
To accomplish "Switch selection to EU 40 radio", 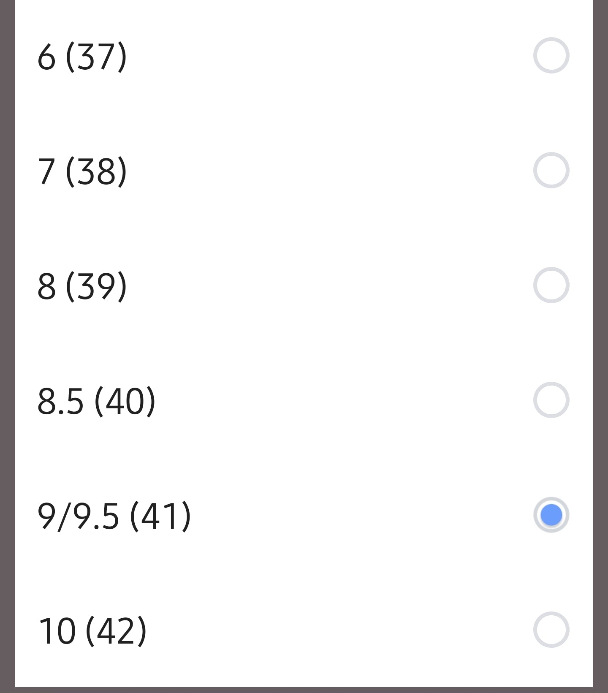I will (x=551, y=400).
